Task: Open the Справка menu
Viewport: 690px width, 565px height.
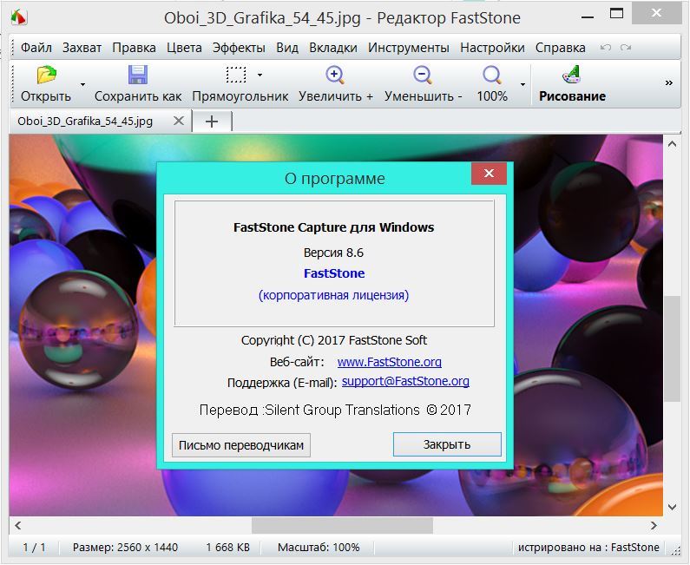Action: (x=560, y=48)
